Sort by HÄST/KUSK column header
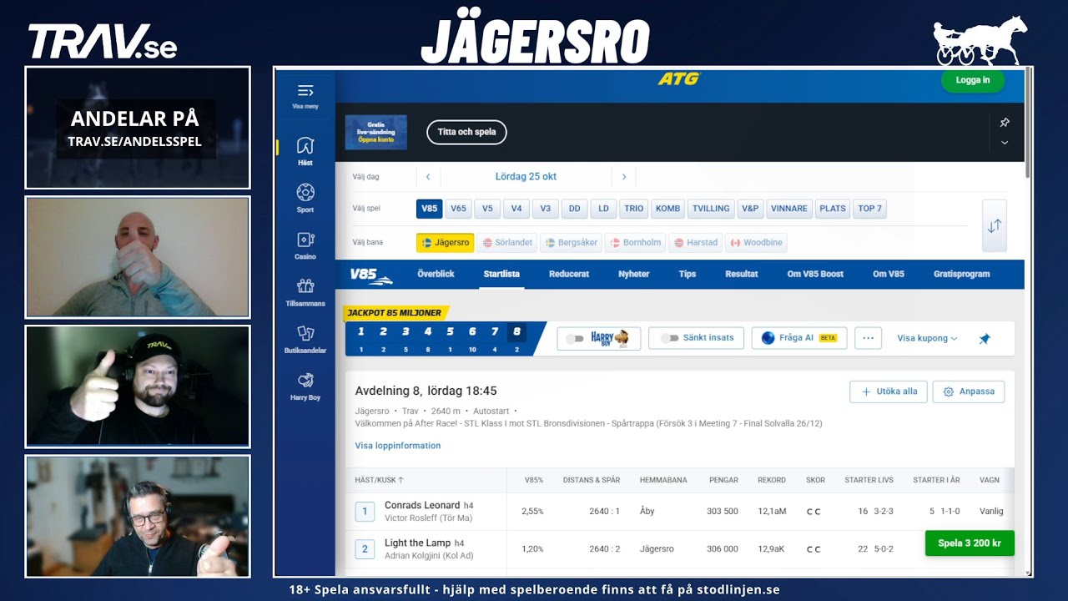This screenshot has width=1068, height=601. 379,480
